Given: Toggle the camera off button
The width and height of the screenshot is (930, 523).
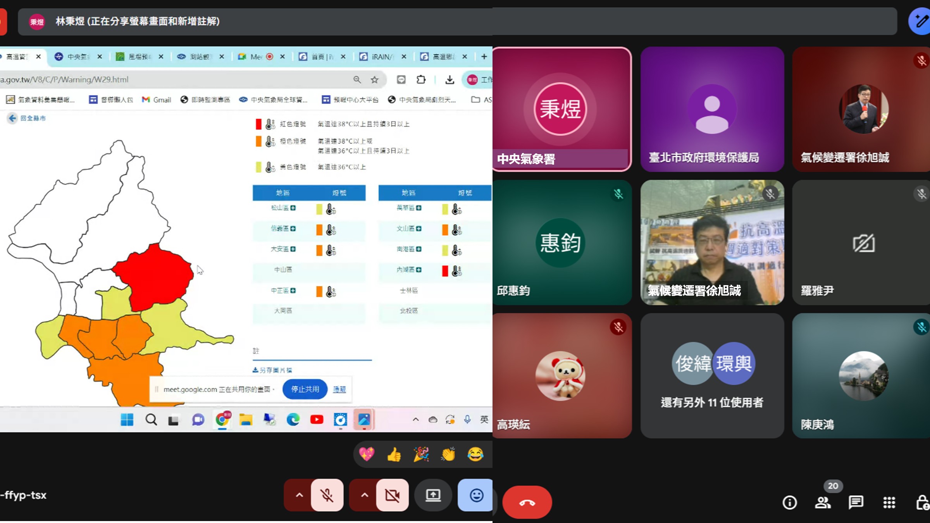Looking at the screenshot, I should 392,495.
